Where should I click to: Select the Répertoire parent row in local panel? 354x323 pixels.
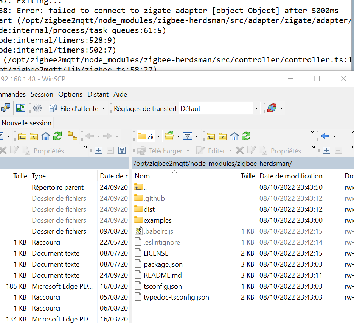click(x=64, y=187)
